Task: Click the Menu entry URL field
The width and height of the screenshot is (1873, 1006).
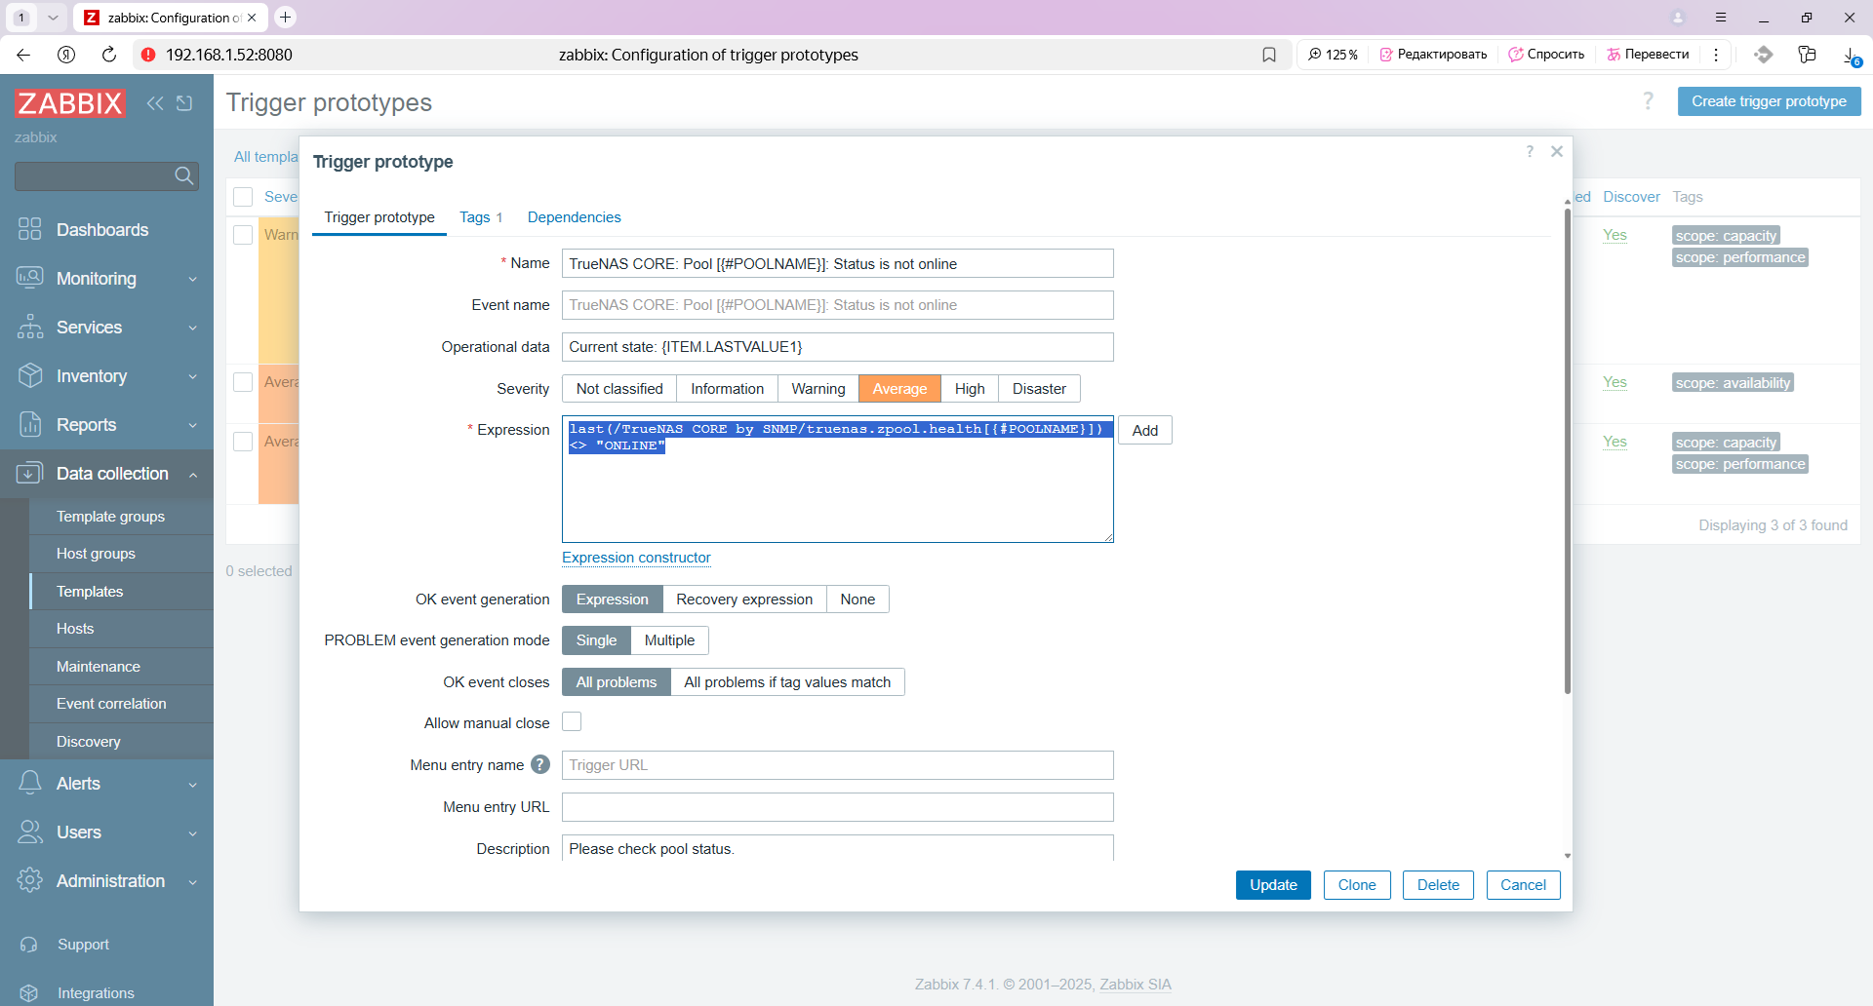Action: point(837,807)
